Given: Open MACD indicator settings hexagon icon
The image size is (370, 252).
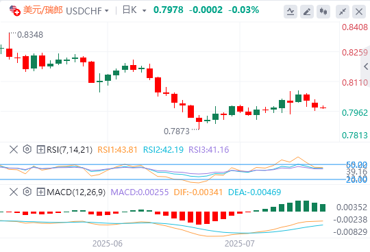Looking at the screenshot, I should (27, 192).
